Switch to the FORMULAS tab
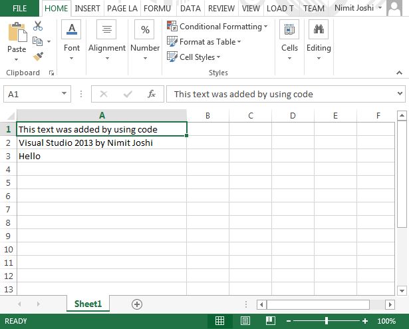This screenshot has width=409, height=329. (157, 9)
